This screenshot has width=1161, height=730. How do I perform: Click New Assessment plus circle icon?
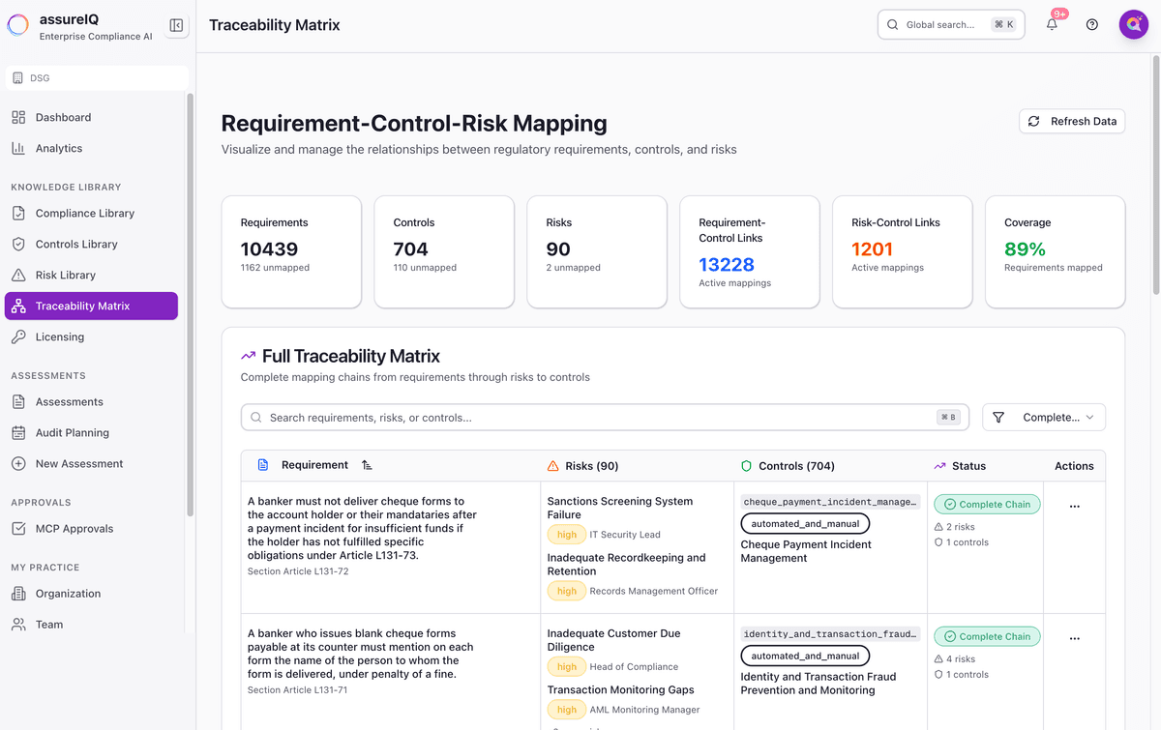tap(18, 463)
